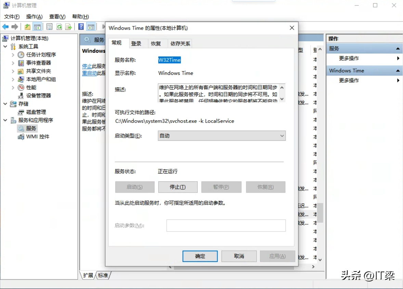The image size is (403, 289).
Task: Click the 确定 button
Action: 200,256
